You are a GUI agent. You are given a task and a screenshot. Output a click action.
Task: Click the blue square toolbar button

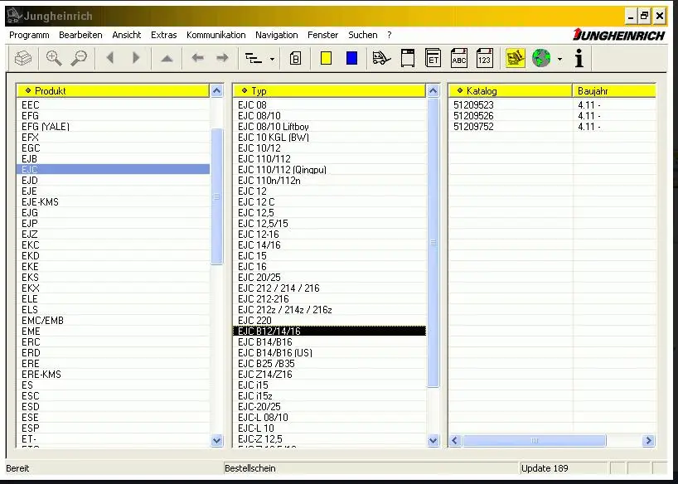[351, 58]
